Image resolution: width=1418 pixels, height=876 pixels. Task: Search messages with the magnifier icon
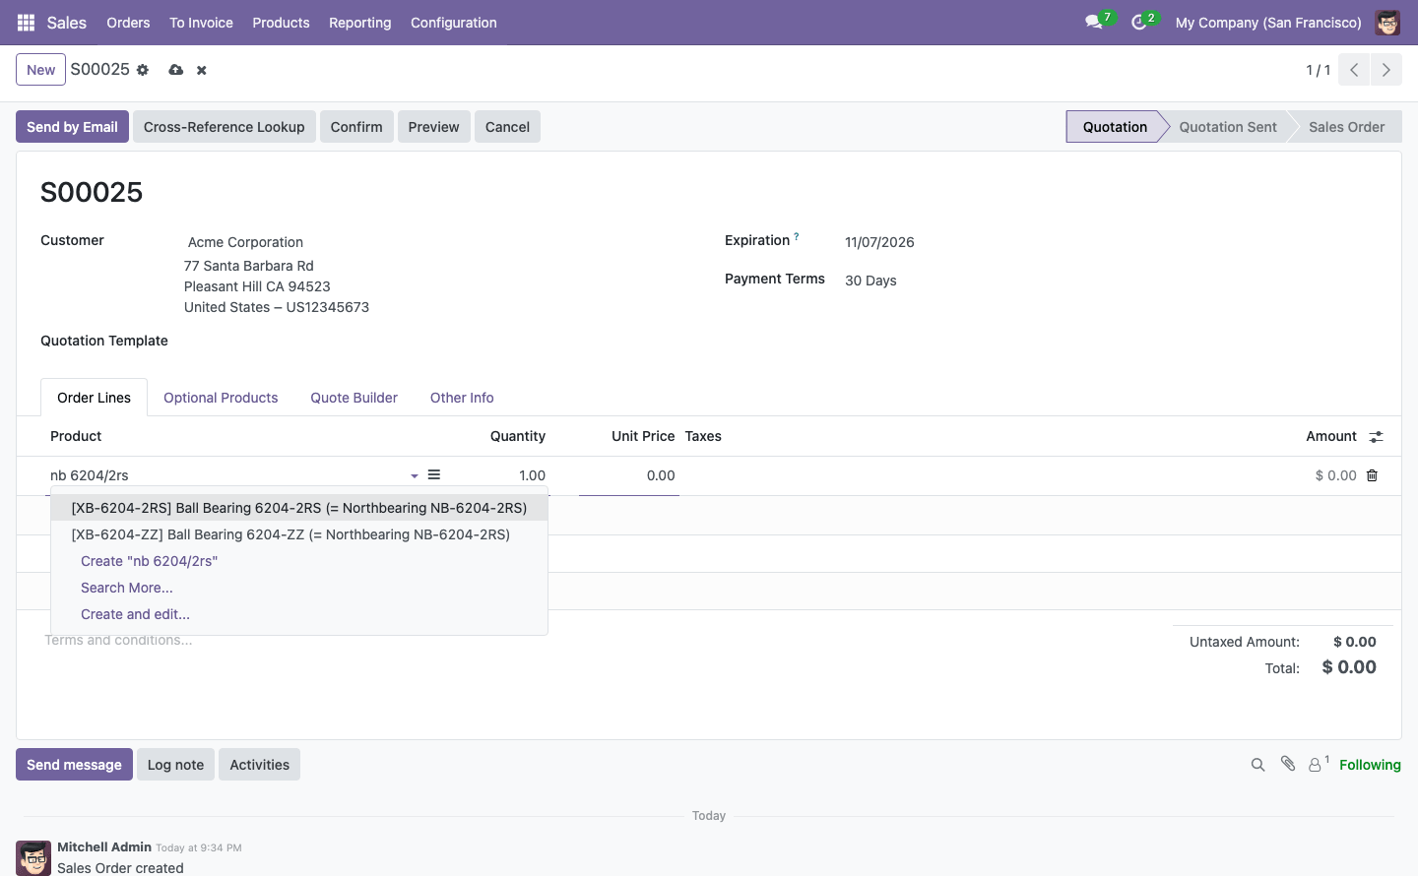(x=1257, y=765)
